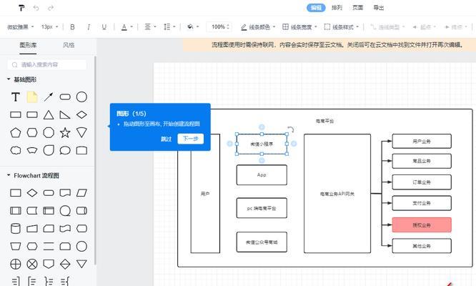
Task: Select the flowchart decision diamond shape
Action: coord(32,193)
